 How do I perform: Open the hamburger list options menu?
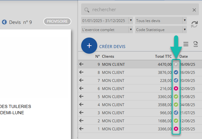186,44
